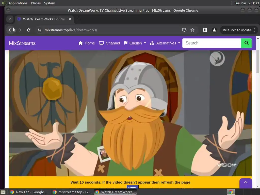
Task: Click the show desktop icon in taskbar
Action: [x=3, y=192]
